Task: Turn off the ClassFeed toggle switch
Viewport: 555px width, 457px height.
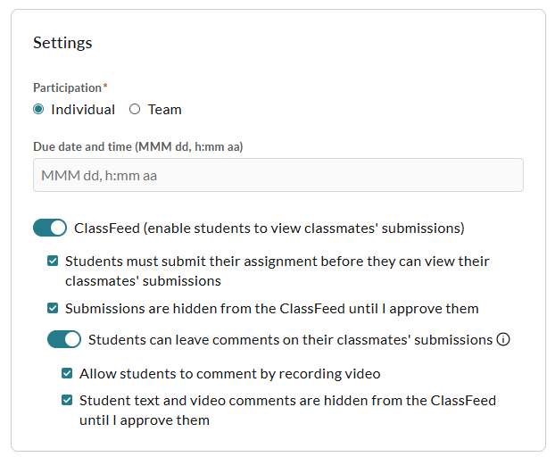Action: click(x=50, y=228)
